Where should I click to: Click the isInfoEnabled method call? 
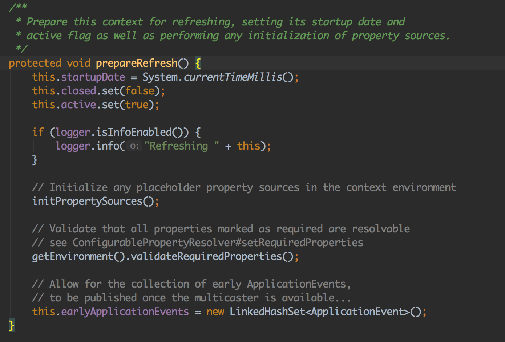(x=134, y=132)
